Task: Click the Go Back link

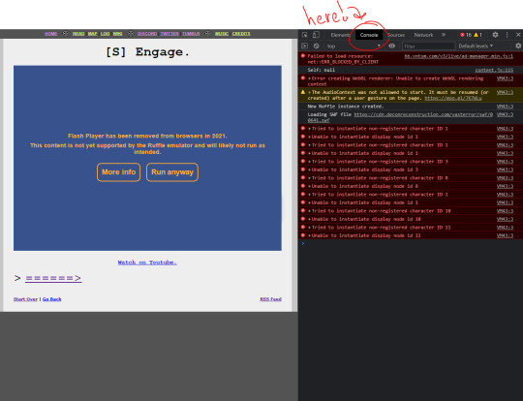Action: (51, 299)
